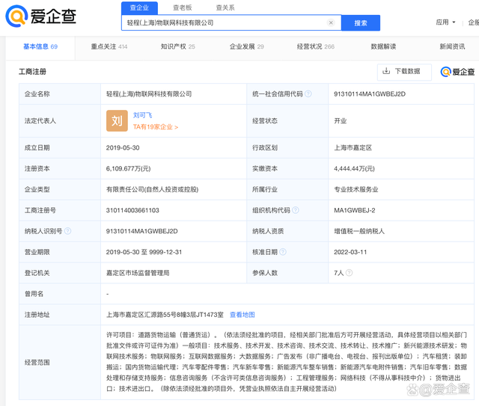Viewport: 479px width, 406px height.
Task: Click the help icon beside 核准日期
Action: coord(282,252)
